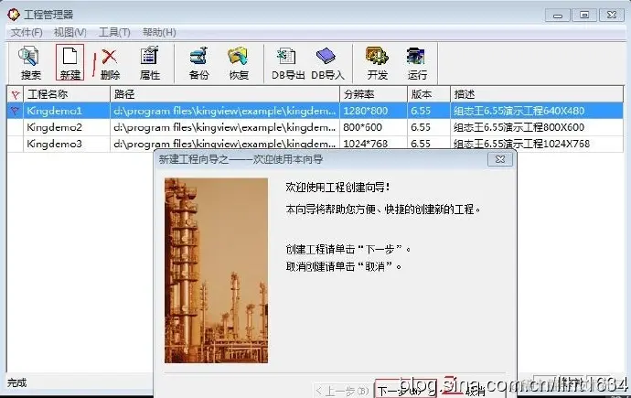
Task: Launch the Run (运行) toolbar icon
Action: tap(416, 63)
